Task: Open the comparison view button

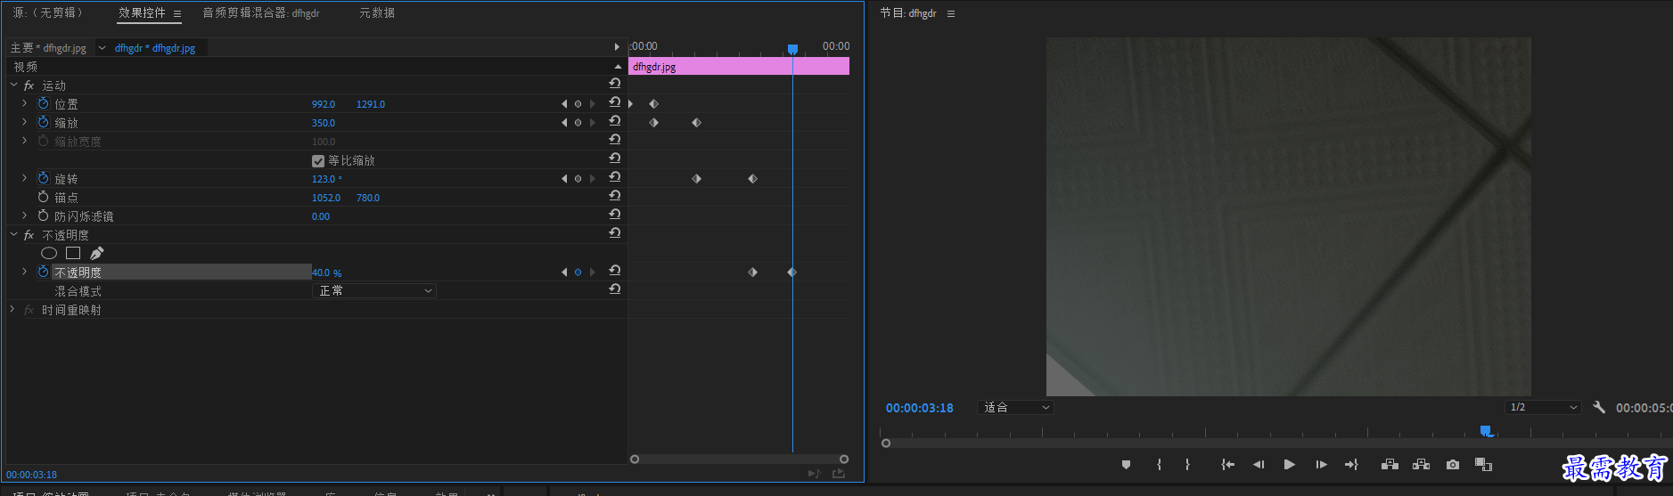Action: [1483, 465]
